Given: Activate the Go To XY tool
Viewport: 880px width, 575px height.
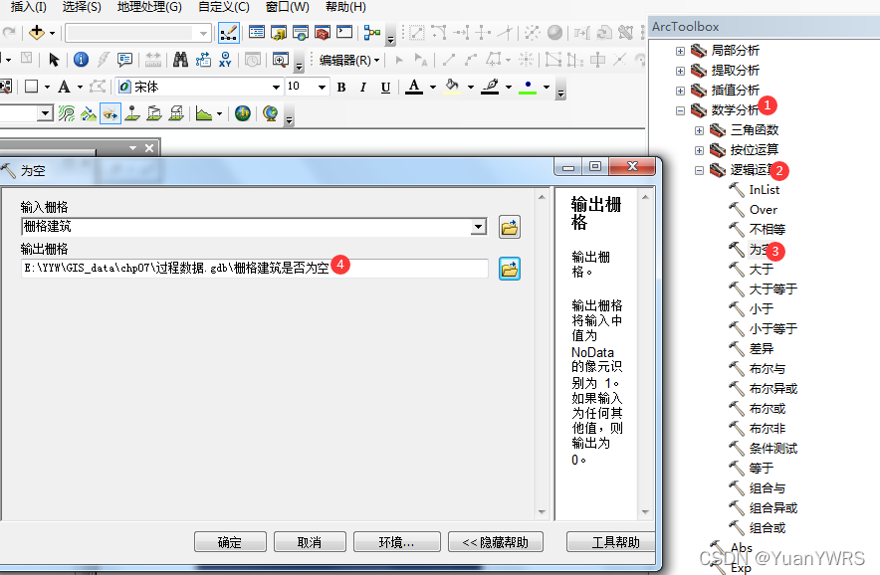Looking at the screenshot, I should click(224, 60).
